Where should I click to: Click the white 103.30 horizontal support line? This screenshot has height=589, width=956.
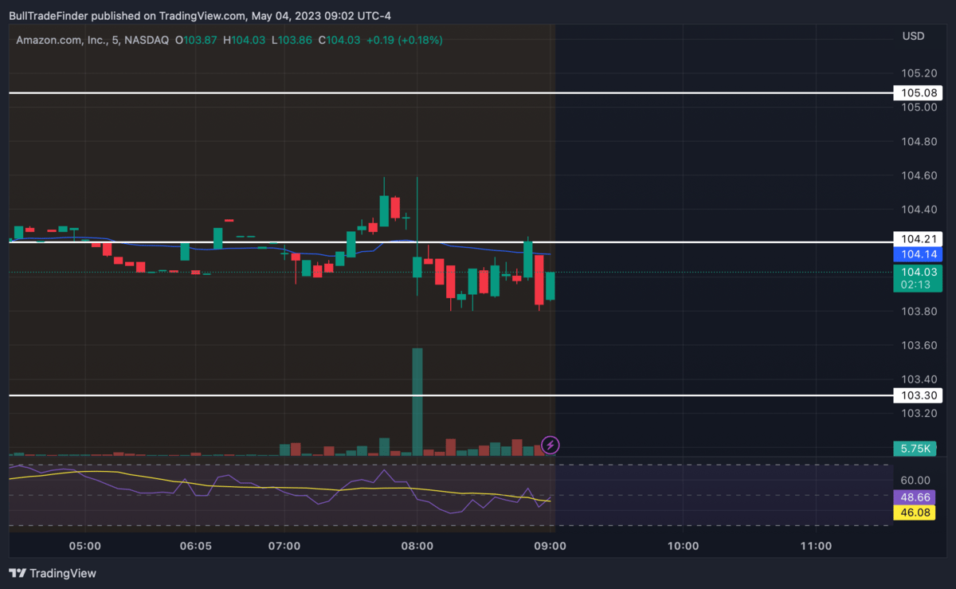[450, 395]
